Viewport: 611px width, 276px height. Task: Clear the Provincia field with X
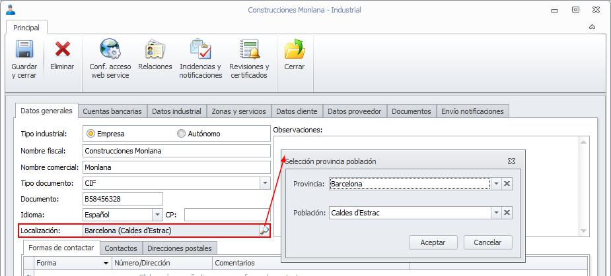(507, 184)
